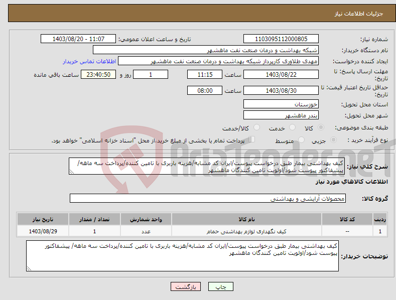Screen dimensions: 396x300
Task: Select the کالا radio button
Action: coord(321,127)
